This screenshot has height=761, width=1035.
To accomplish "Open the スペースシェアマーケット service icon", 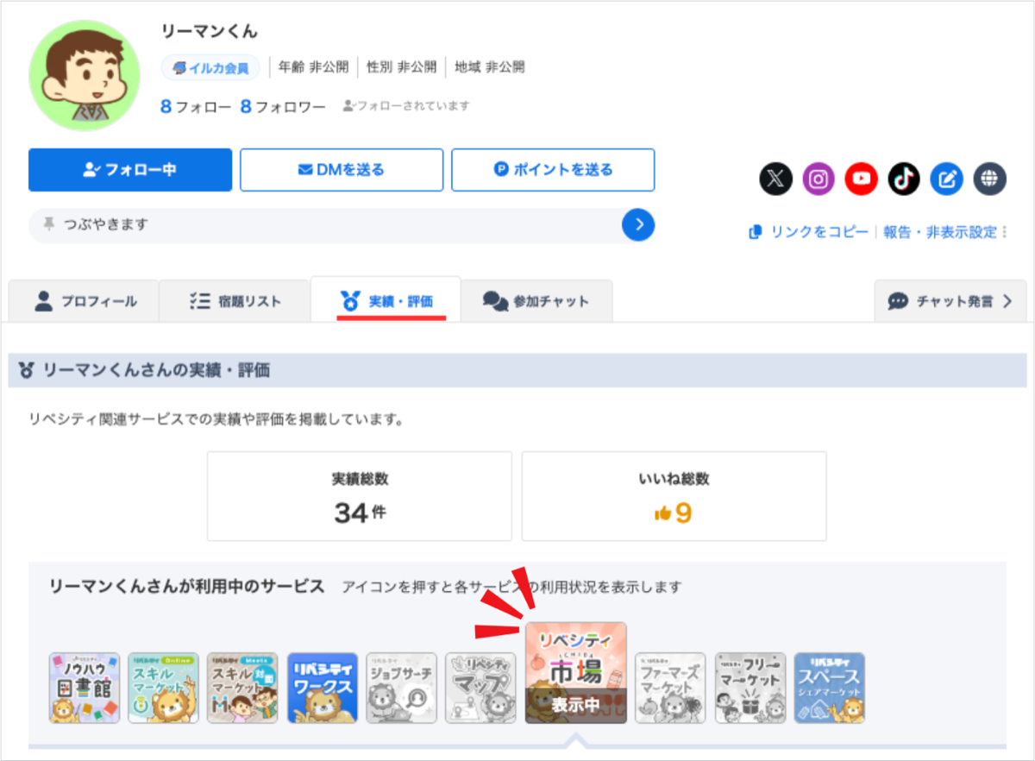I will point(830,688).
